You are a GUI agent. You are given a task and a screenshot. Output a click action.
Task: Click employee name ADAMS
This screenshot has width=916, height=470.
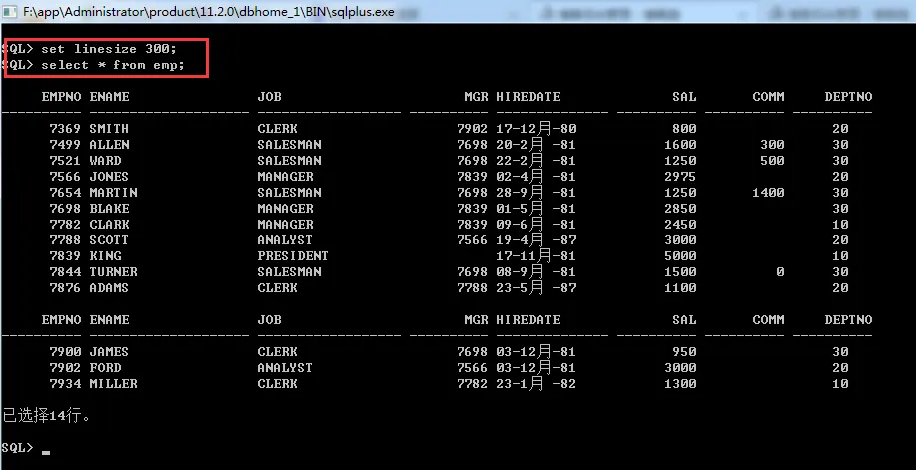pos(109,287)
